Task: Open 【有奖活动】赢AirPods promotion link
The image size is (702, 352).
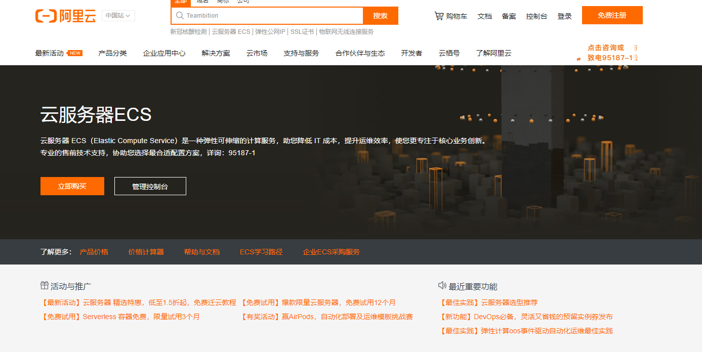Action: (x=327, y=317)
